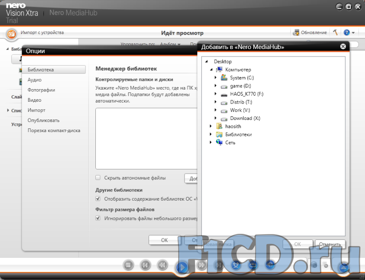The height and width of the screenshot is (280, 365).
Task: Expand the Библиотеки node
Action: tap(211, 134)
